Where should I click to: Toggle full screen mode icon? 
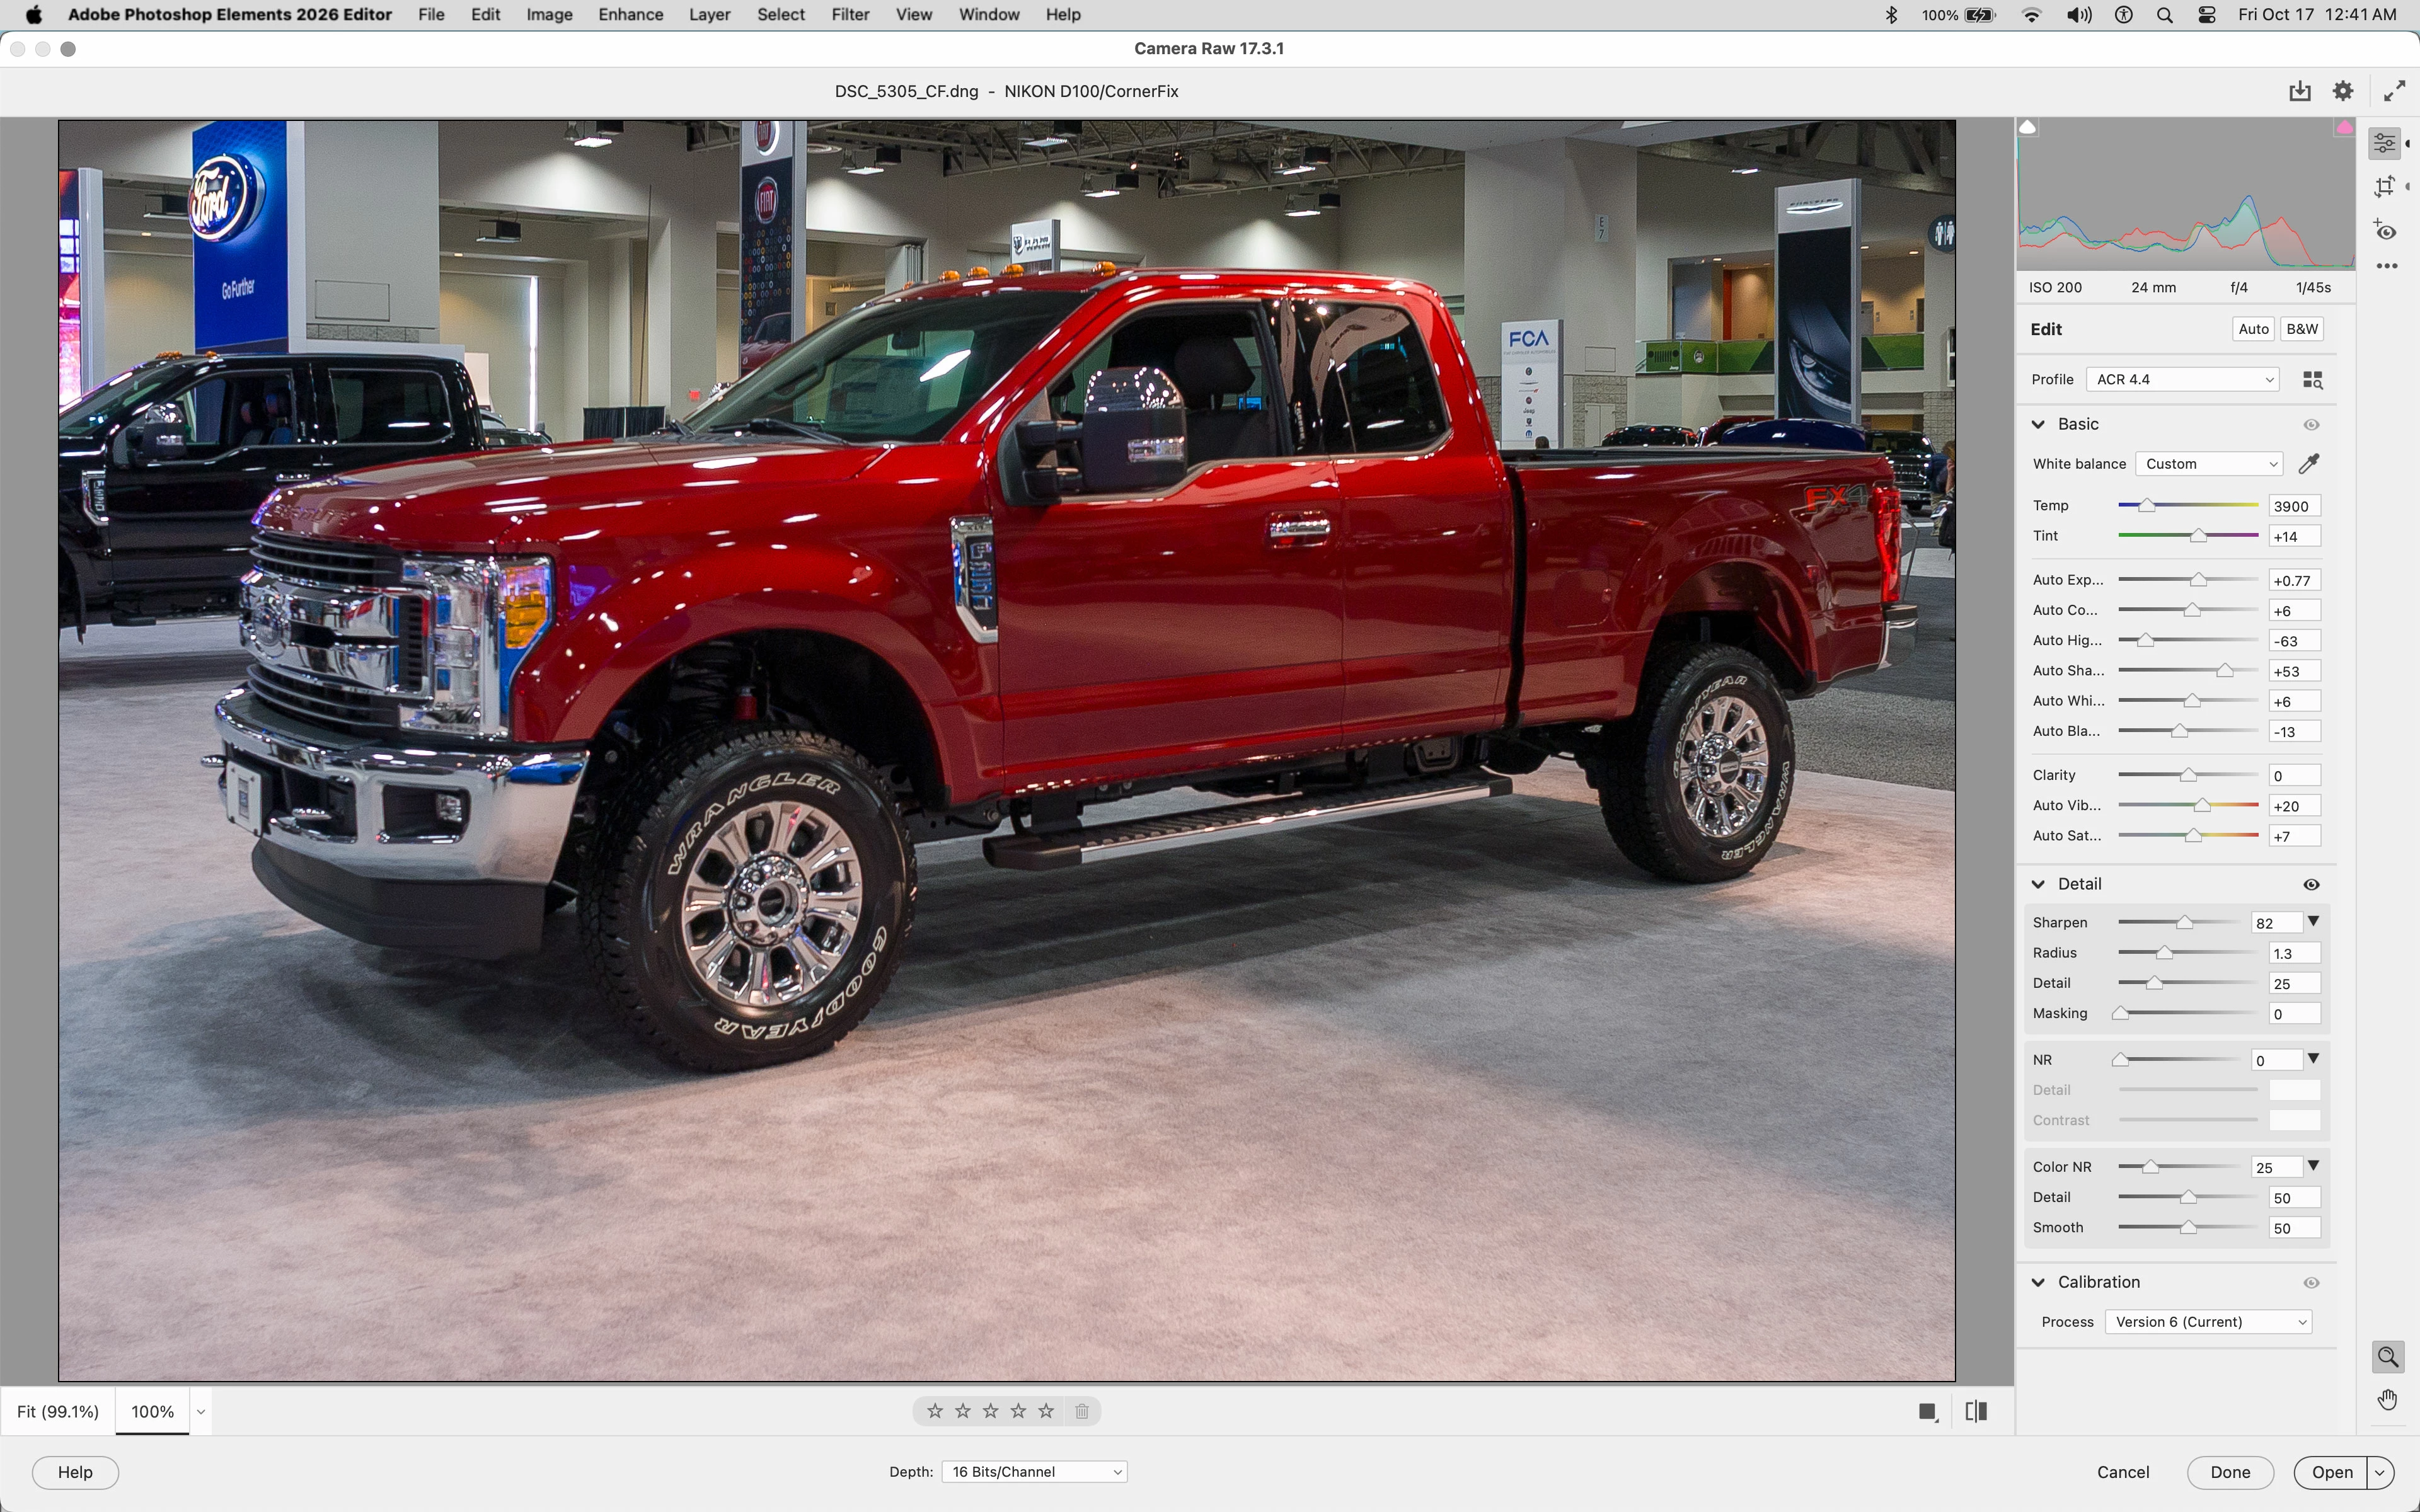point(2395,91)
